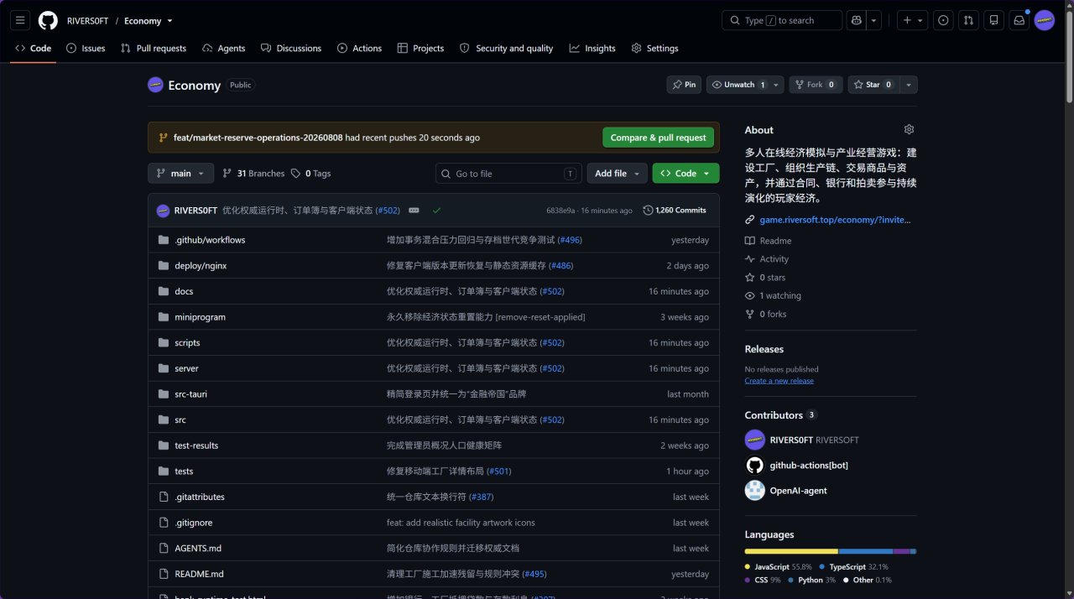Click the CSS language bar segment
This screenshot has height=599, width=1074.
(901, 551)
